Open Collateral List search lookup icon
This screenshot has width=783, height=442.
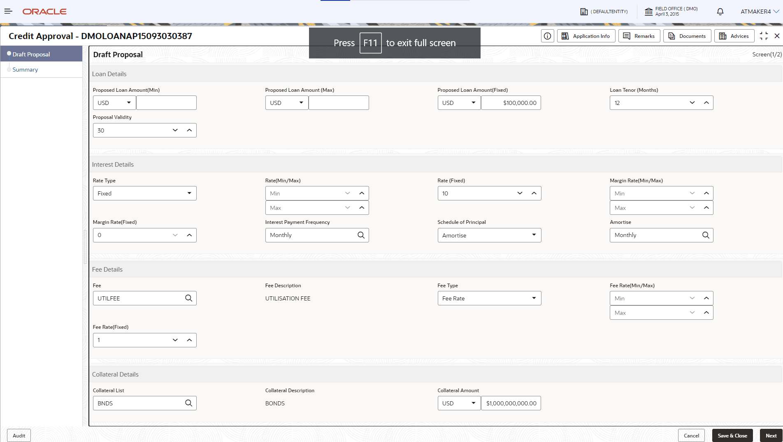point(188,403)
